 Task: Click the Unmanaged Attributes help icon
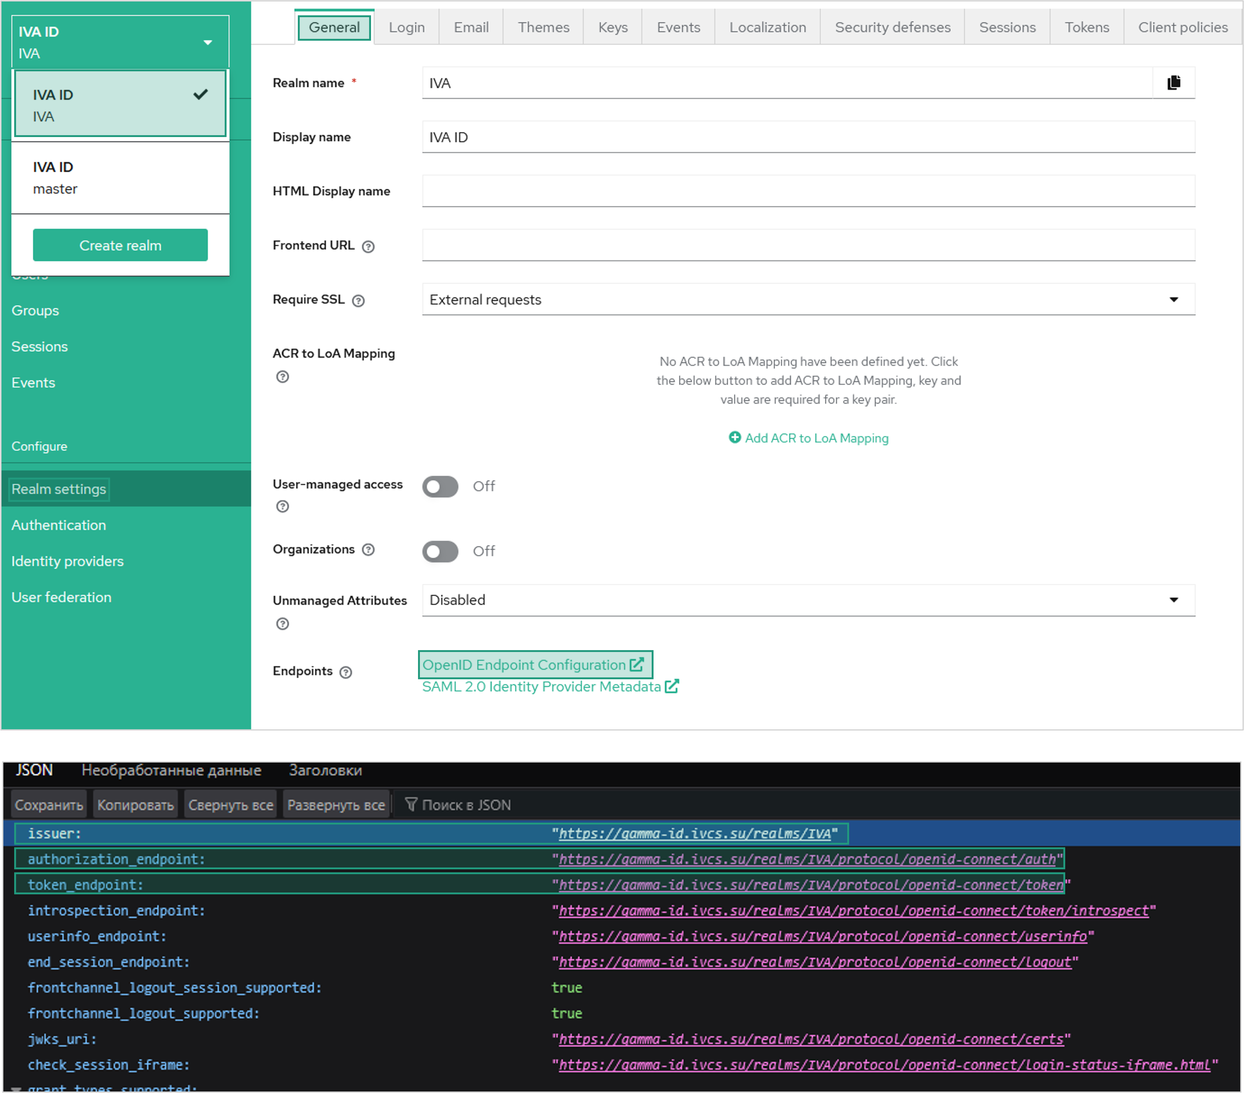(283, 624)
